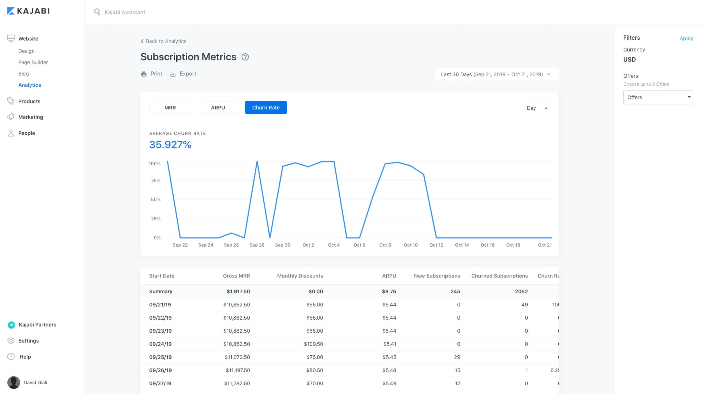Viewport: 702px width, 394px height.
Task: Click Apply filters link
Action: pos(686,38)
